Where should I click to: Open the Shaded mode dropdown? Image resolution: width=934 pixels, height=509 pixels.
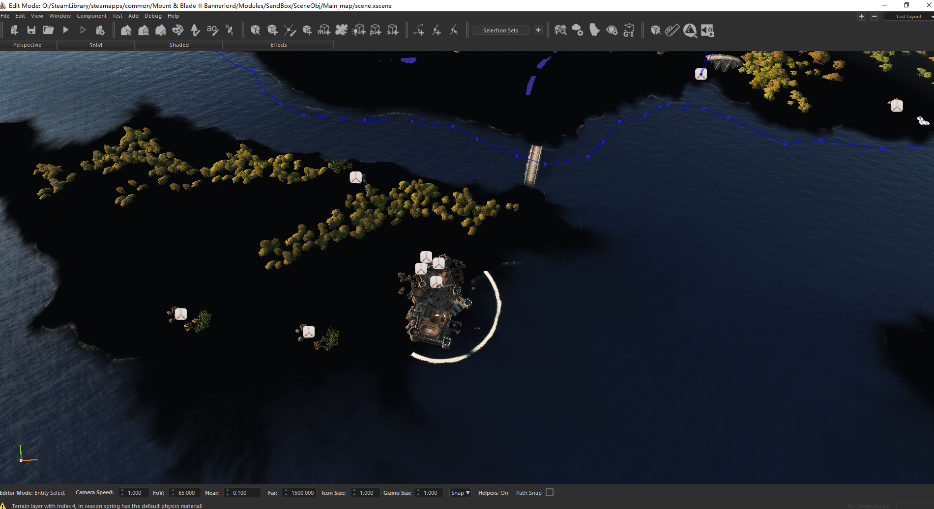(179, 45)
